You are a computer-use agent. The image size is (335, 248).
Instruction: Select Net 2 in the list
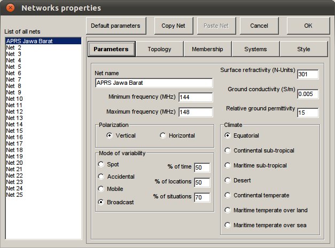13,47
